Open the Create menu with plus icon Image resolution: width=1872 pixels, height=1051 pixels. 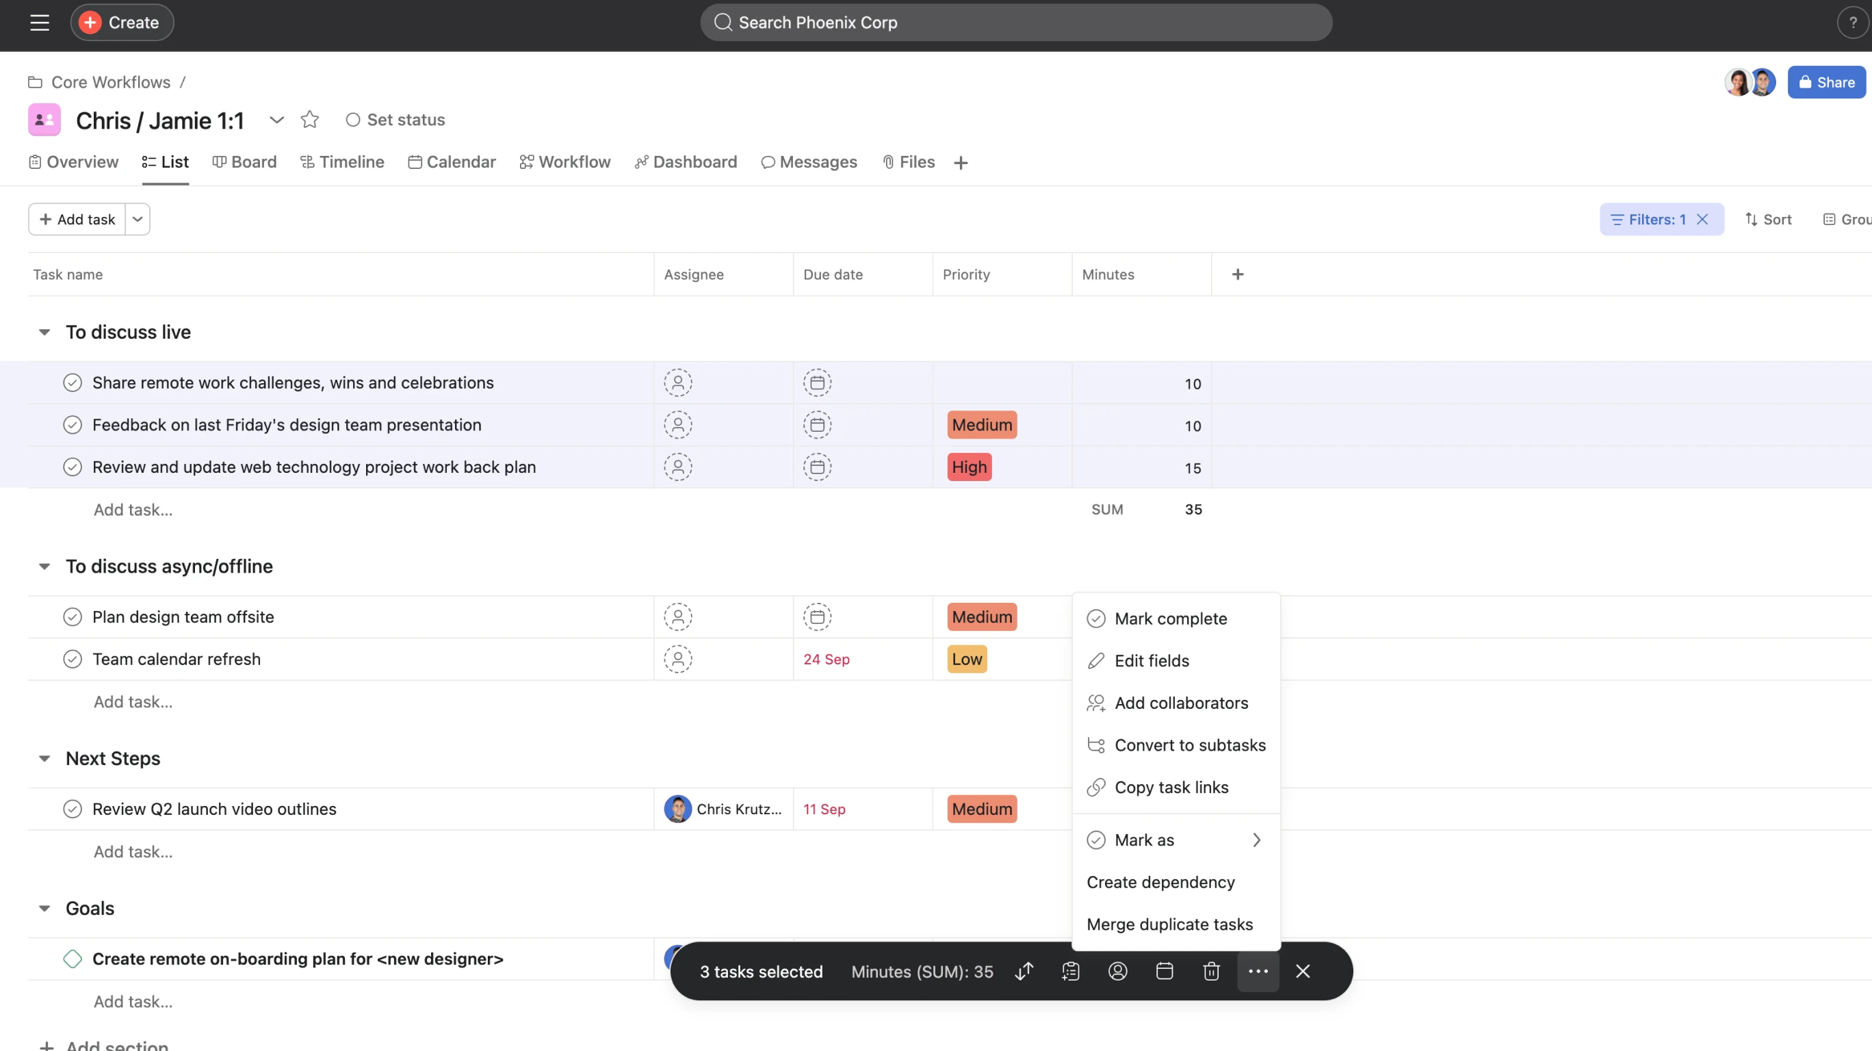point(120,22)
